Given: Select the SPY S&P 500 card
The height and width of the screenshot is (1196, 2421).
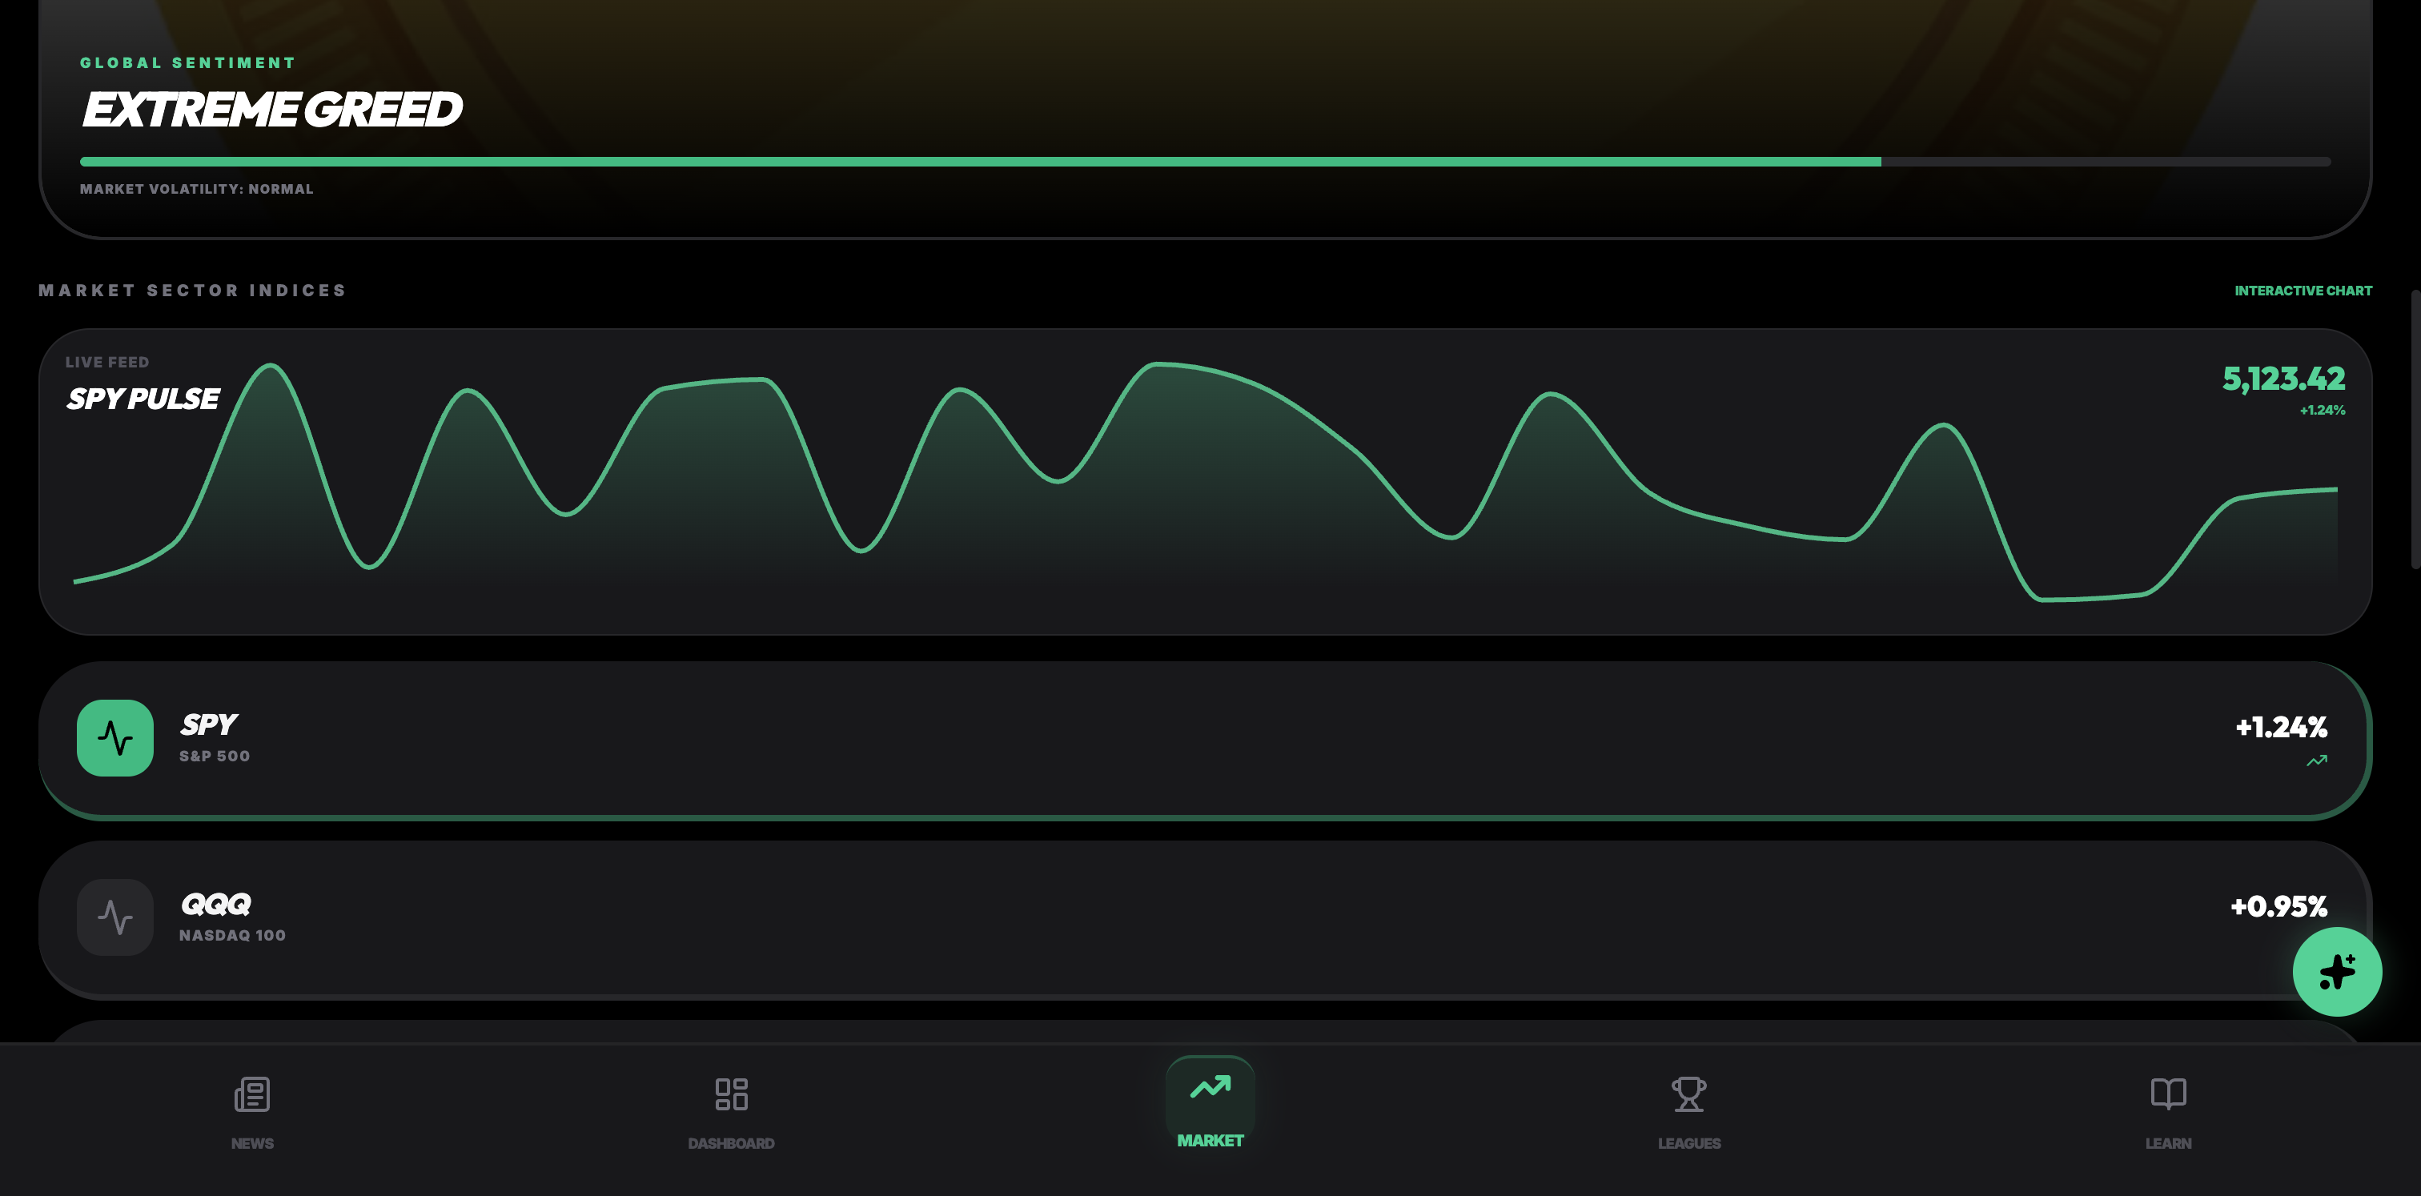Looking at the screenshot, I should pos(1205,740).
